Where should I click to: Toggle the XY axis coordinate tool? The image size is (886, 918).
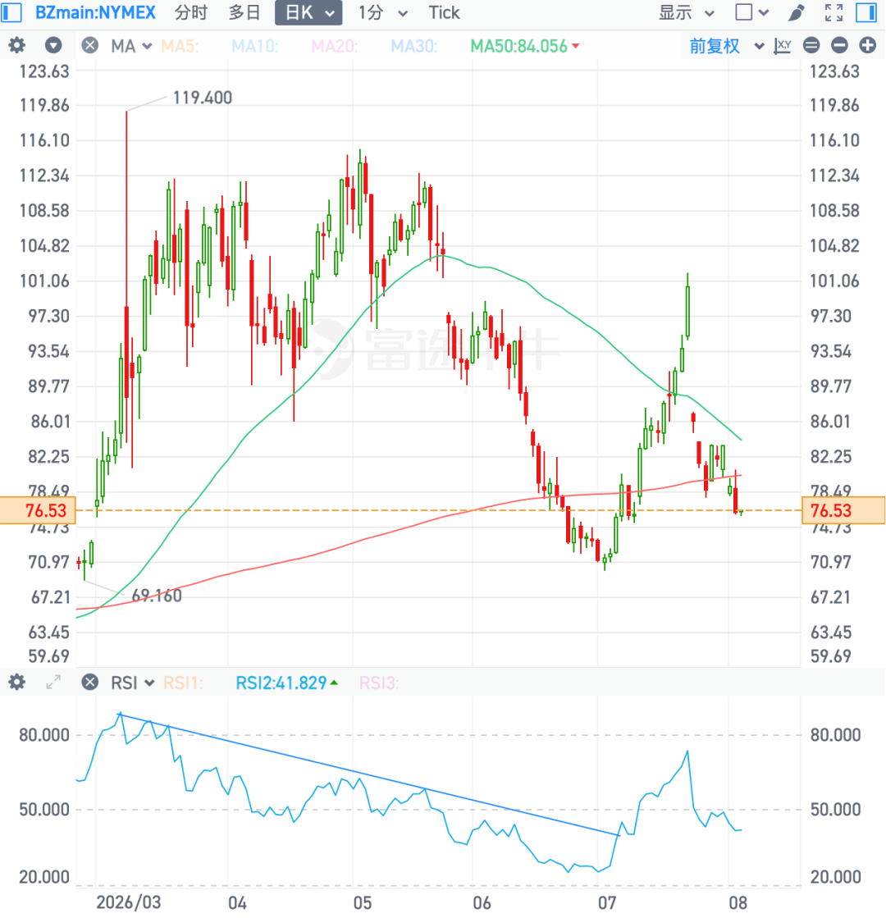pyautogui.click(x=783, y=45)
